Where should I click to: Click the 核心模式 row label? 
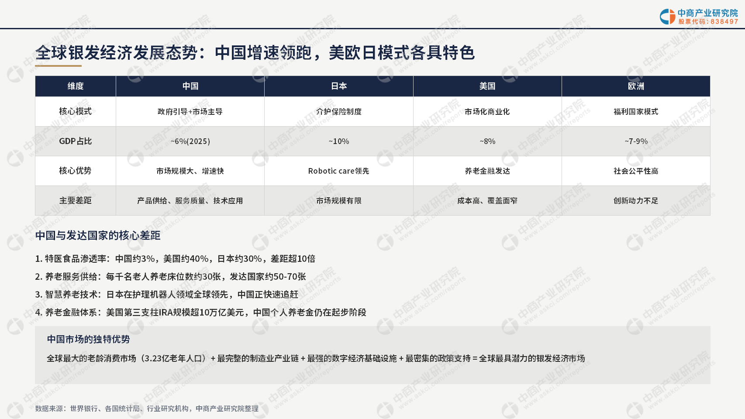(x=76, y=111)
